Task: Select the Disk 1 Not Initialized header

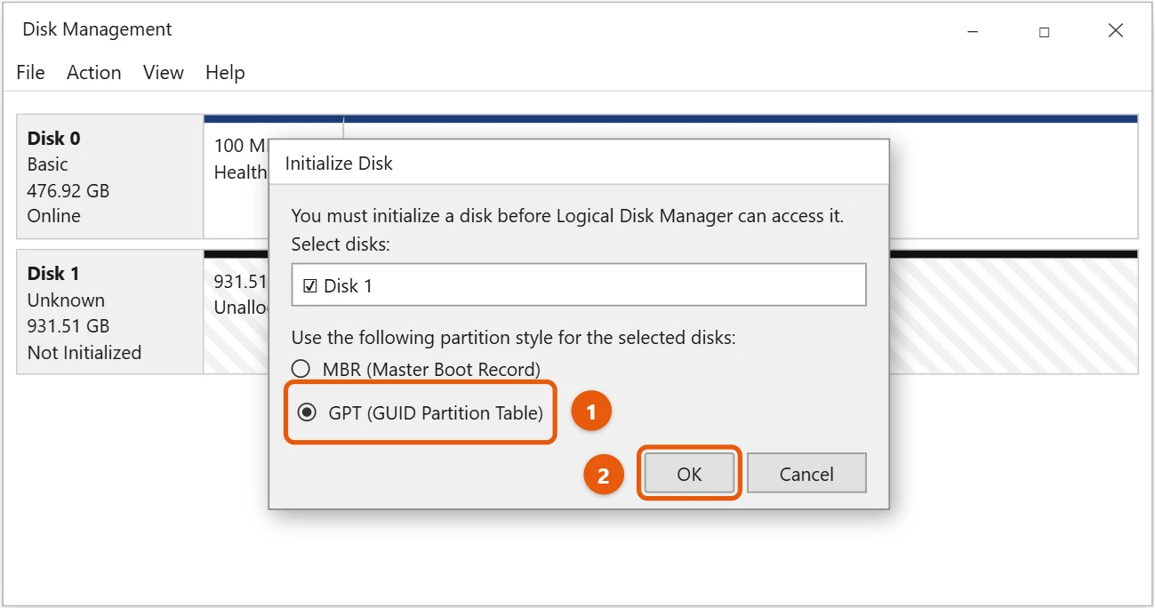Action: [x=110, y=312]
